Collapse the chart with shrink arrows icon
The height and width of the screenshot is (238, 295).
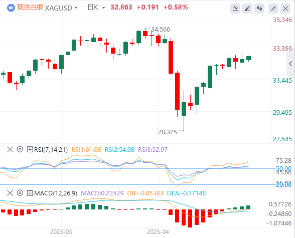(273, 9)
